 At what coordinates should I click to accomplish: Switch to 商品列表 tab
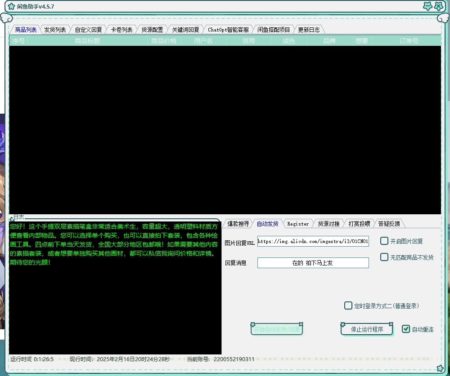(26, 30)
